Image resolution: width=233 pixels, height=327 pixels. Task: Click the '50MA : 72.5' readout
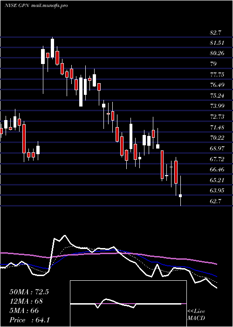click(29, 292)
